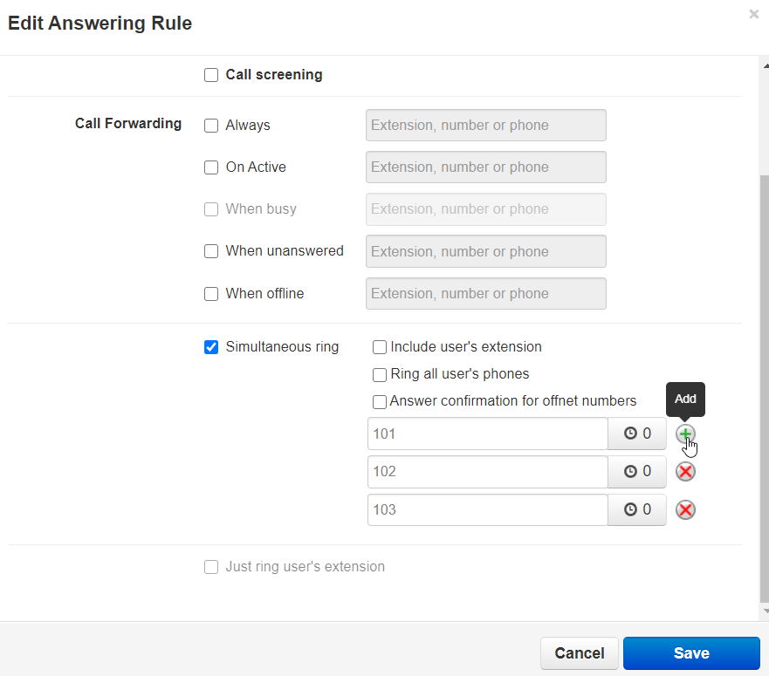This screenshot has height=676, width=769.
Task: Check the Always call forwarding option
Action: (211, 126)
